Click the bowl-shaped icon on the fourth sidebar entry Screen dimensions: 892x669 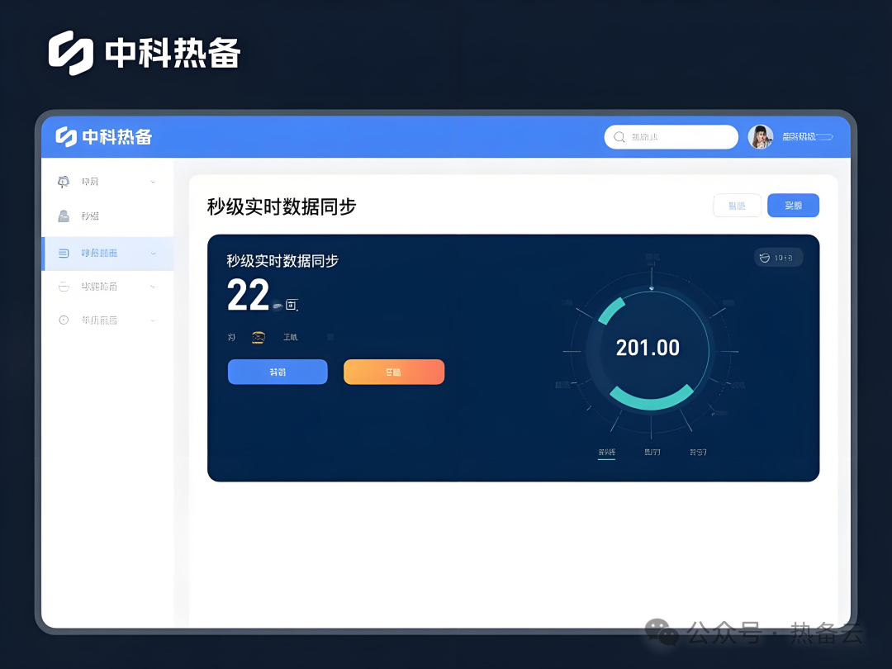tap(63, 286)
